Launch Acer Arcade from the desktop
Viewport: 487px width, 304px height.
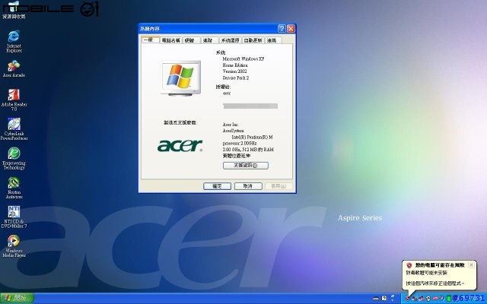14,69
